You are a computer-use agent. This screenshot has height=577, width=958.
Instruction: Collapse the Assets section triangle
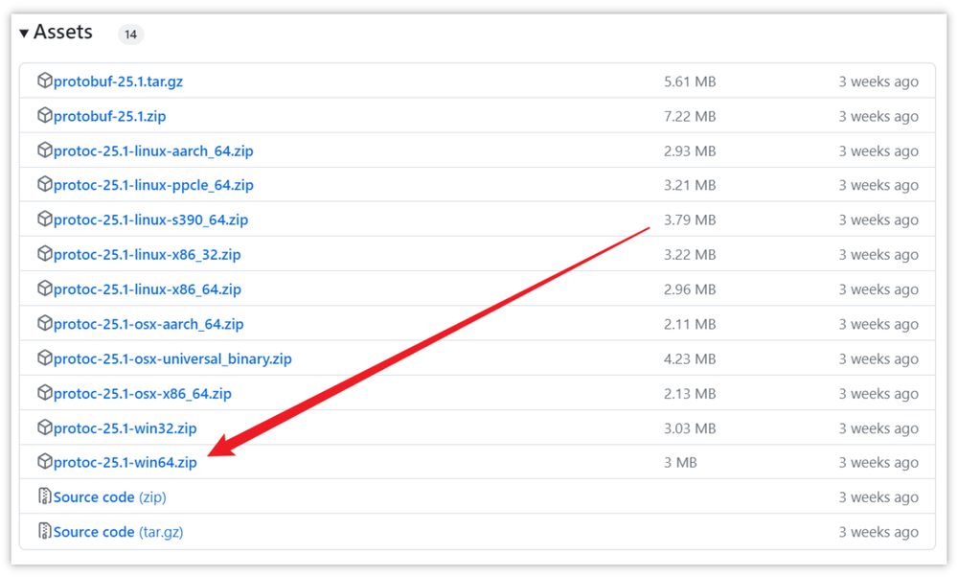[x=24, y=34]
